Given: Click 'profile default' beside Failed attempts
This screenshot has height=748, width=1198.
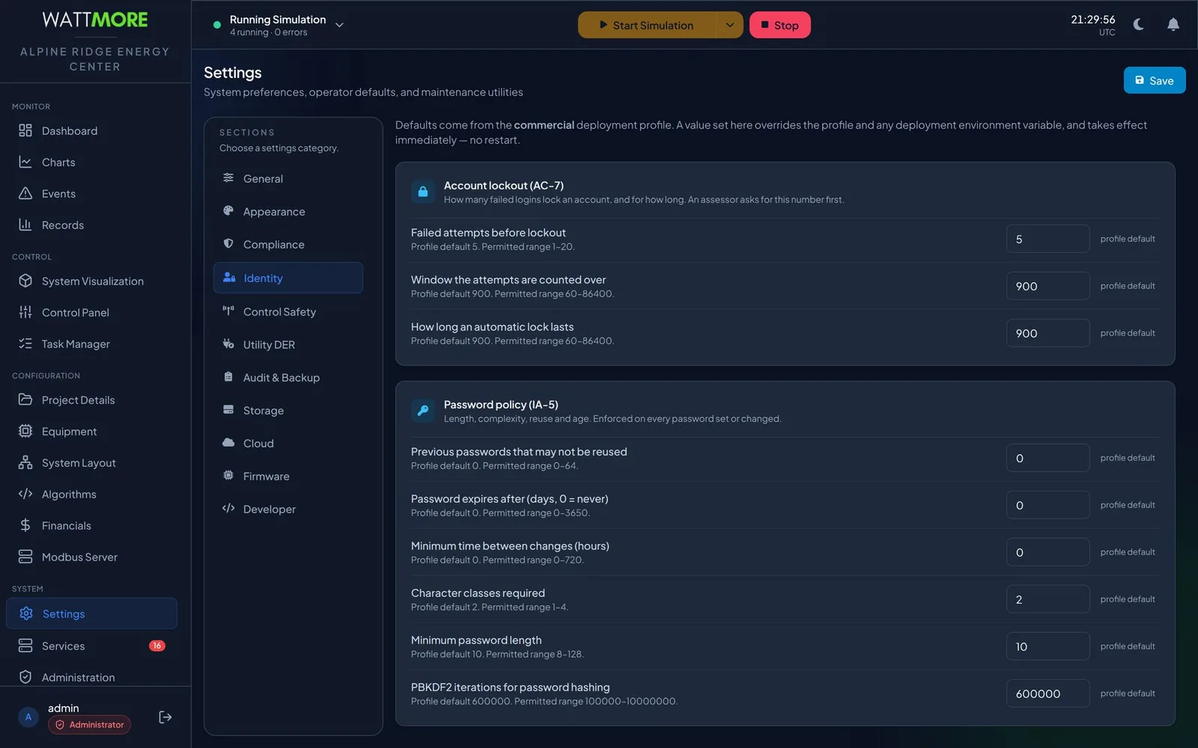Looking at the screenshot, I should [1128, 239].
